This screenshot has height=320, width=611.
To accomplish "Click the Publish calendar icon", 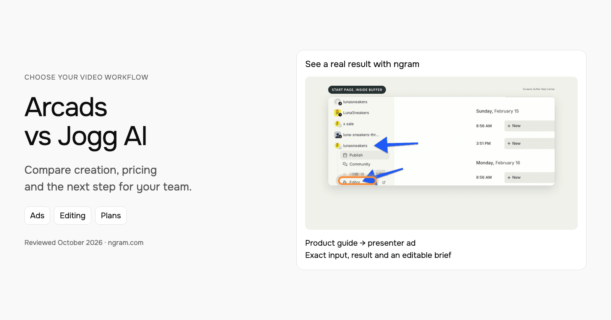I will pos(345,155).
